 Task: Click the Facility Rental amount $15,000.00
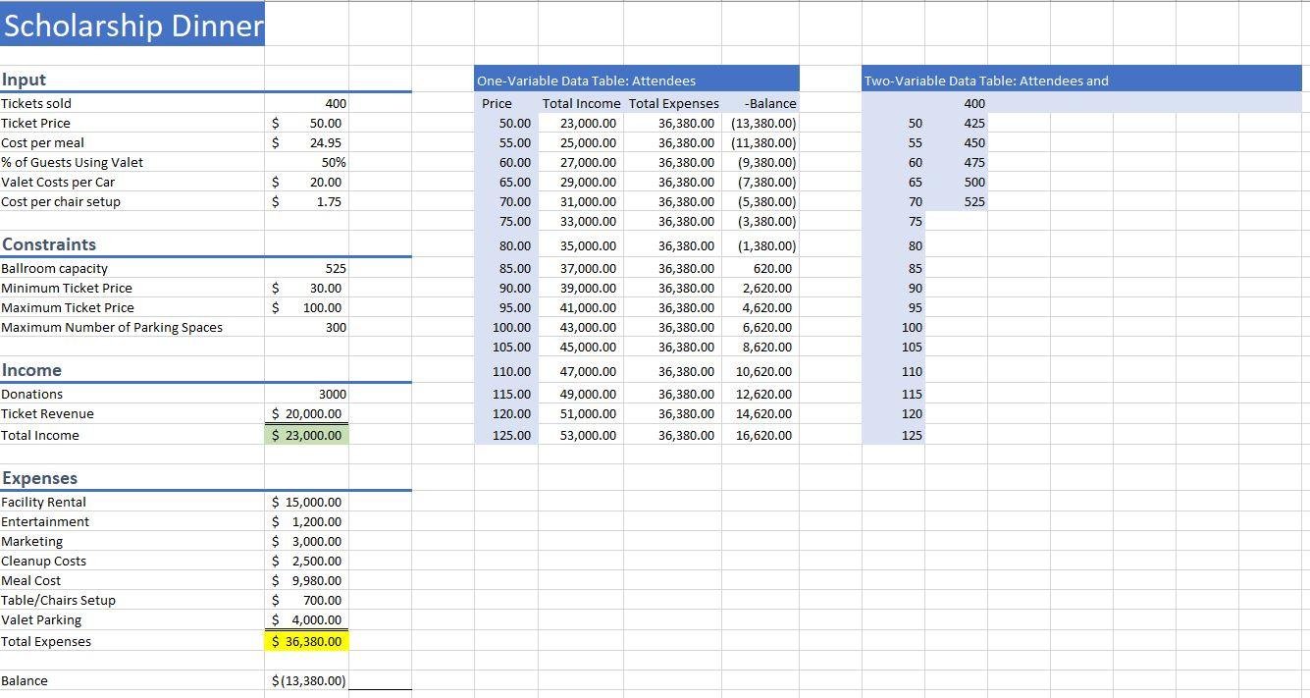(306, 502)
